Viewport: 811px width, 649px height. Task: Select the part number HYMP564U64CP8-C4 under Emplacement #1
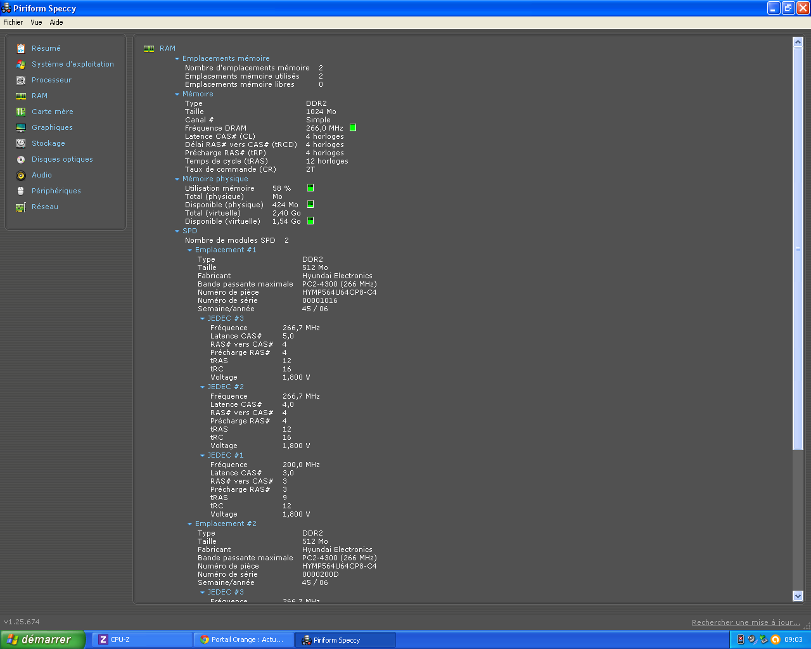(339, 292)
